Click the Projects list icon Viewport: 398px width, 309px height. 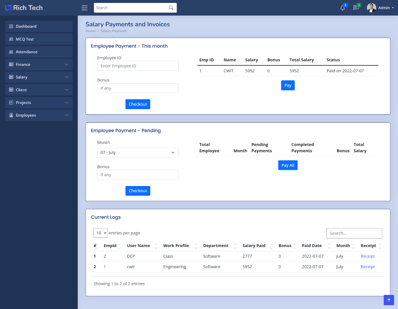[x=11, y=103]
